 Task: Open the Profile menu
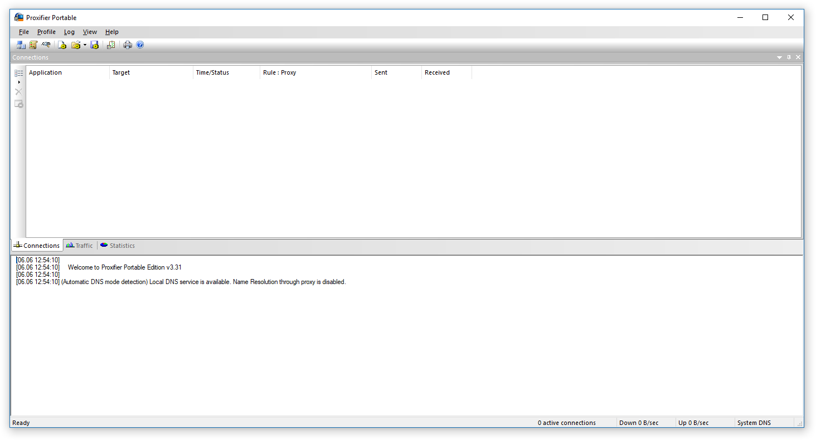(x=46, y=32)
